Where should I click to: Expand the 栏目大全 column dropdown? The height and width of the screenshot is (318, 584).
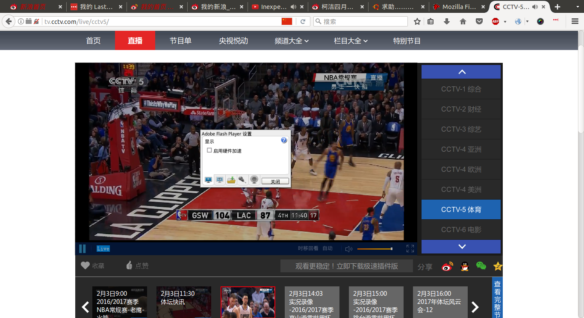[351, 41]
